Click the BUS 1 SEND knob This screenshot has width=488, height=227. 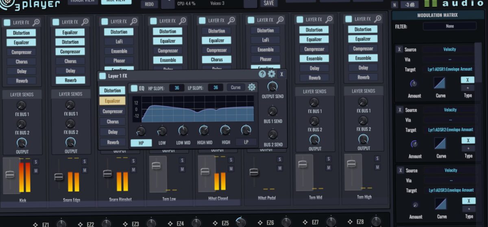pos(273,111)
